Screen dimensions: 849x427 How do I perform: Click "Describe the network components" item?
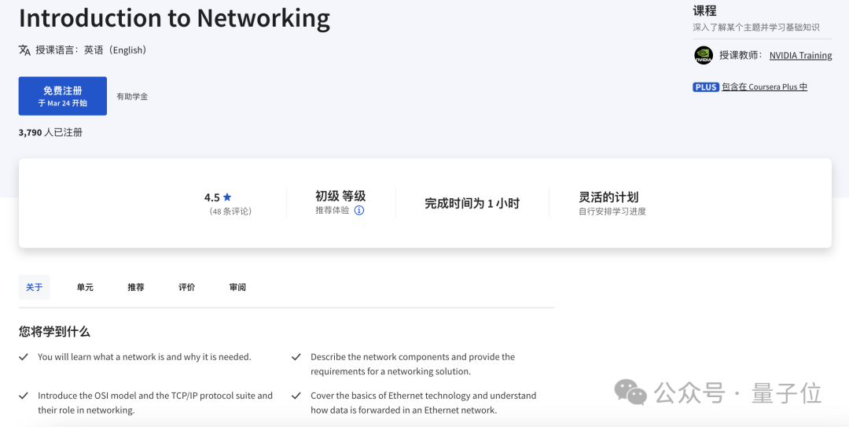pyautogui.click(x=413, y=364)
